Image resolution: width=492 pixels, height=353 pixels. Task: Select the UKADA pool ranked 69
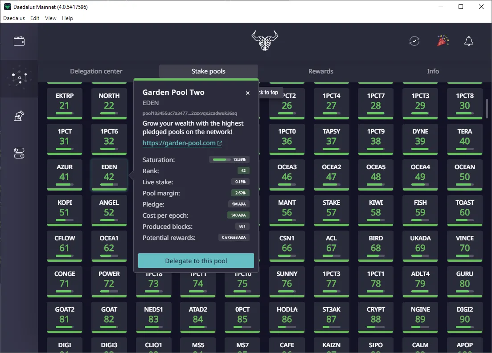coord(420,246)
